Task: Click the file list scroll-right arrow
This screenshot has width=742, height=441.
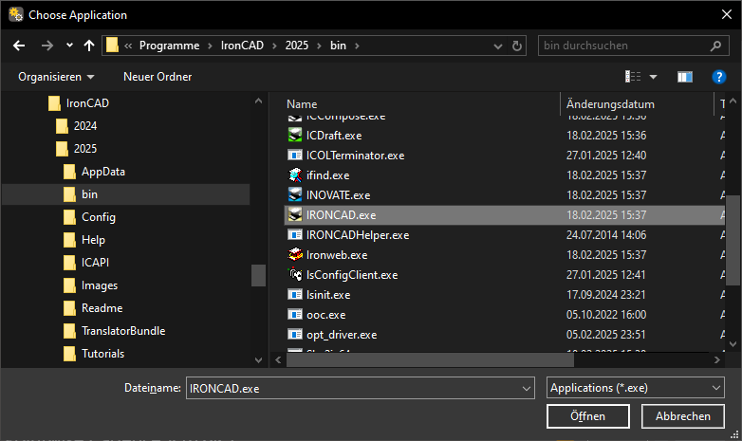Action: [717, 359]
